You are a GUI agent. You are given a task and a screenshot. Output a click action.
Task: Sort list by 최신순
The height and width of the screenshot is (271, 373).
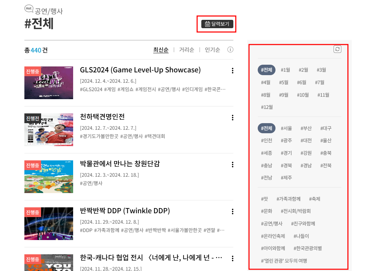pos(161,50)
